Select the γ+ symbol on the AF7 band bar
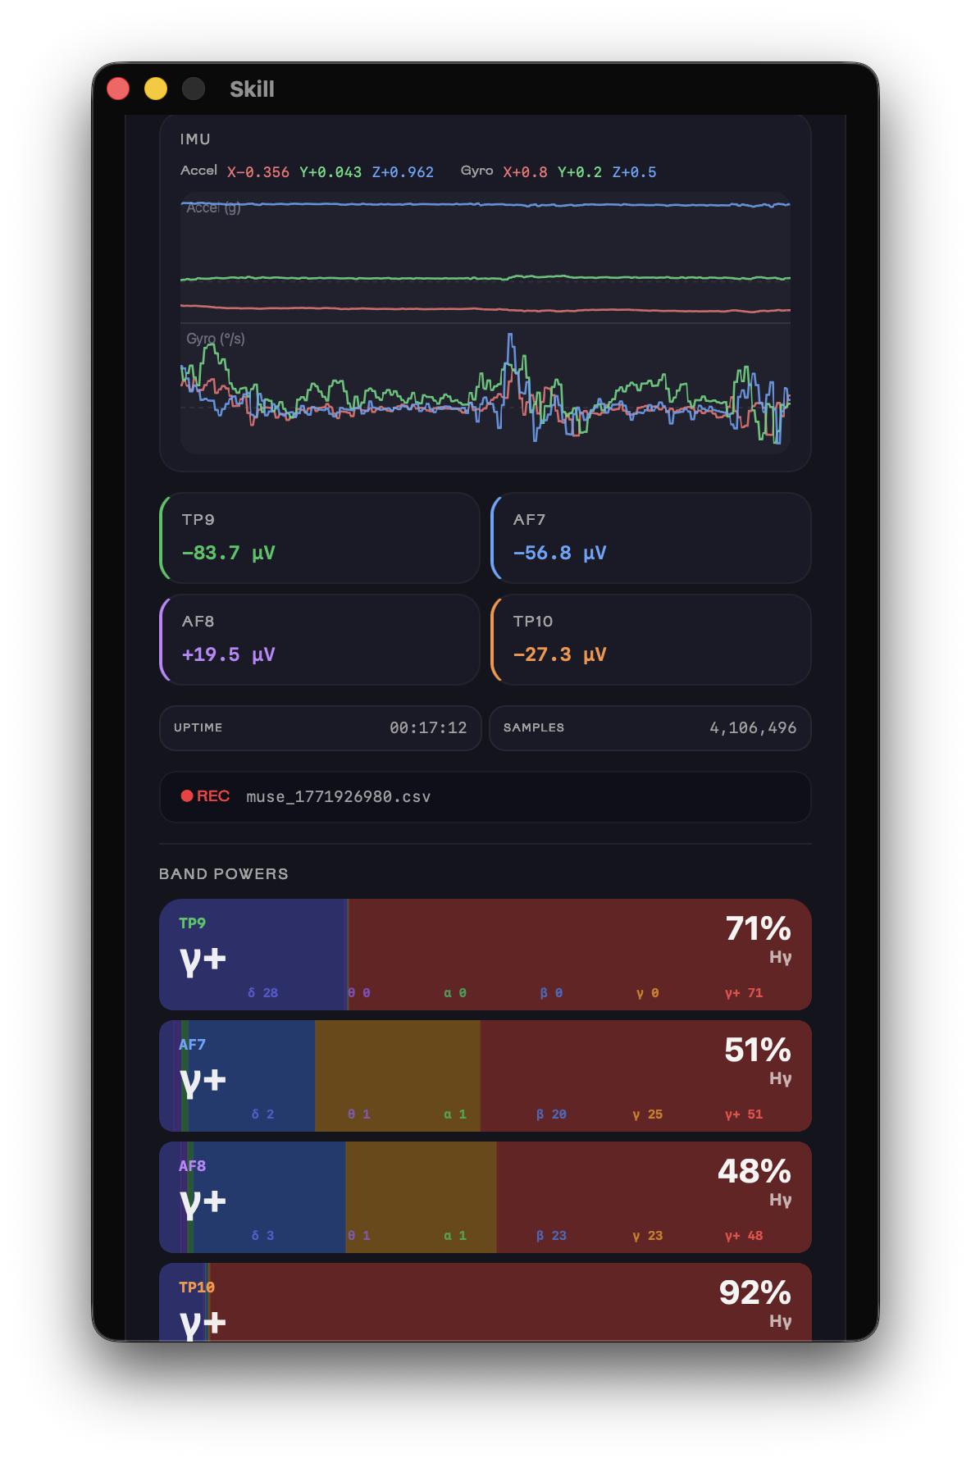Viewport: 971px width, 1463px height. (201, 1080)
